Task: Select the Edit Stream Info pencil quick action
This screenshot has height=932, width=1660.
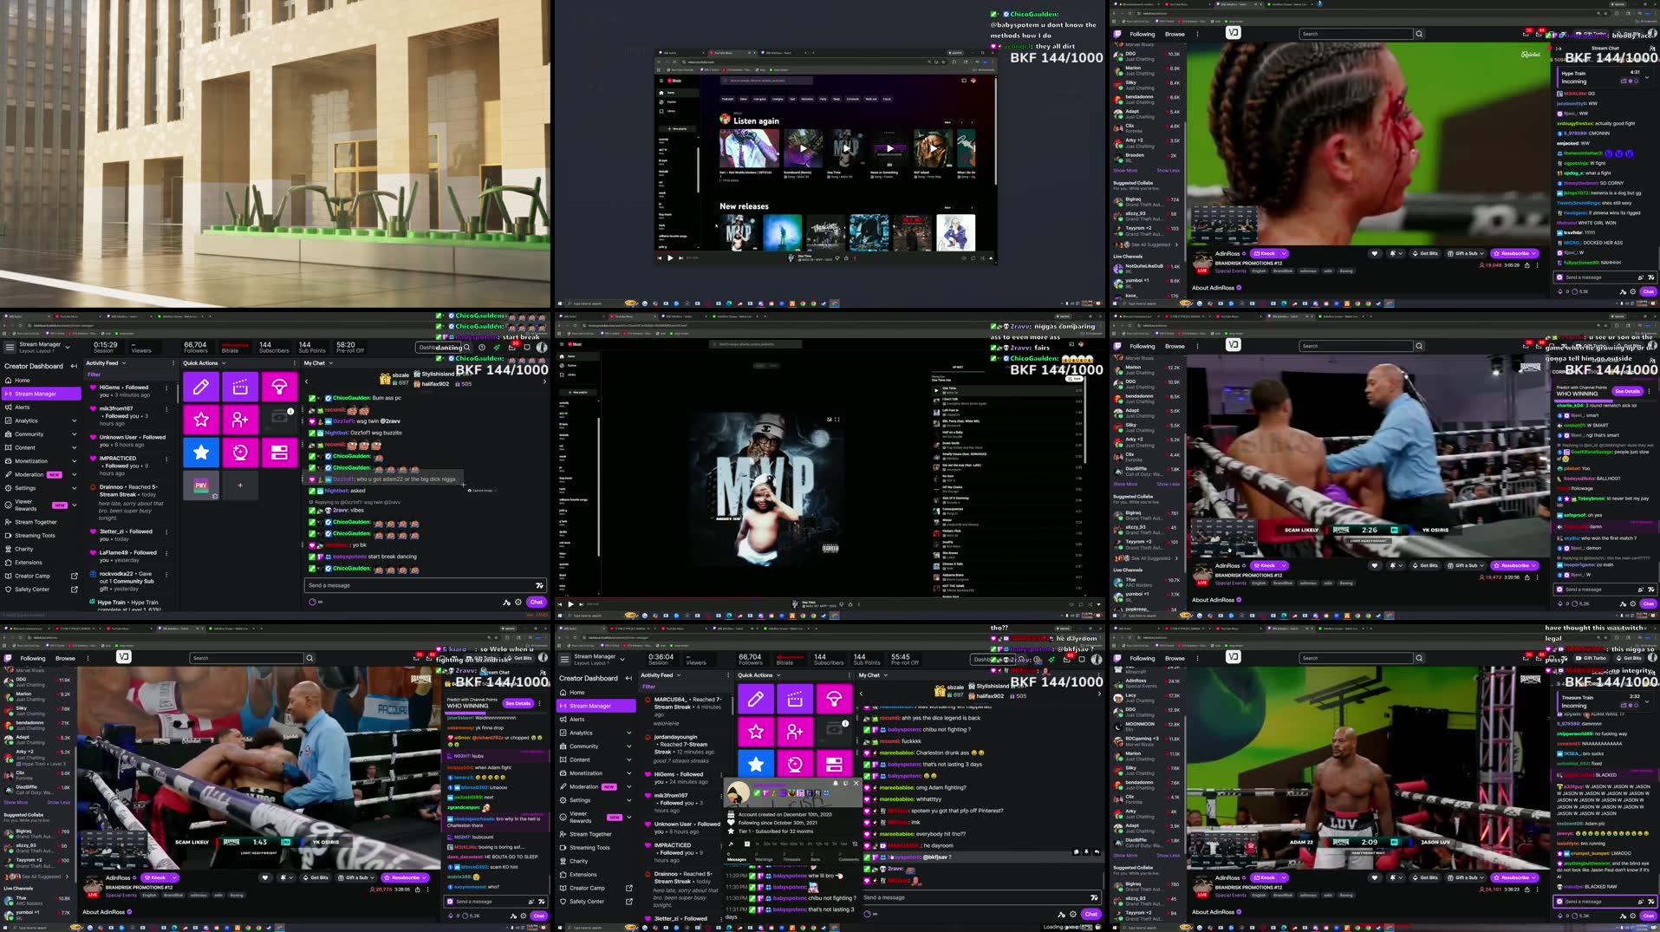Action: (201, 387)
